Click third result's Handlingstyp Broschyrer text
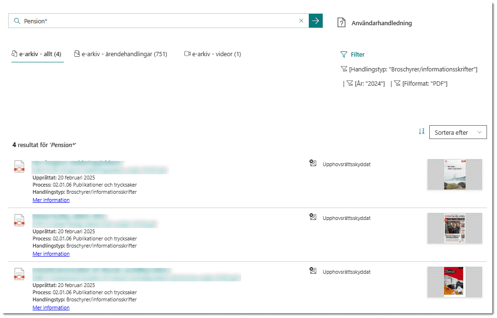 85,299
